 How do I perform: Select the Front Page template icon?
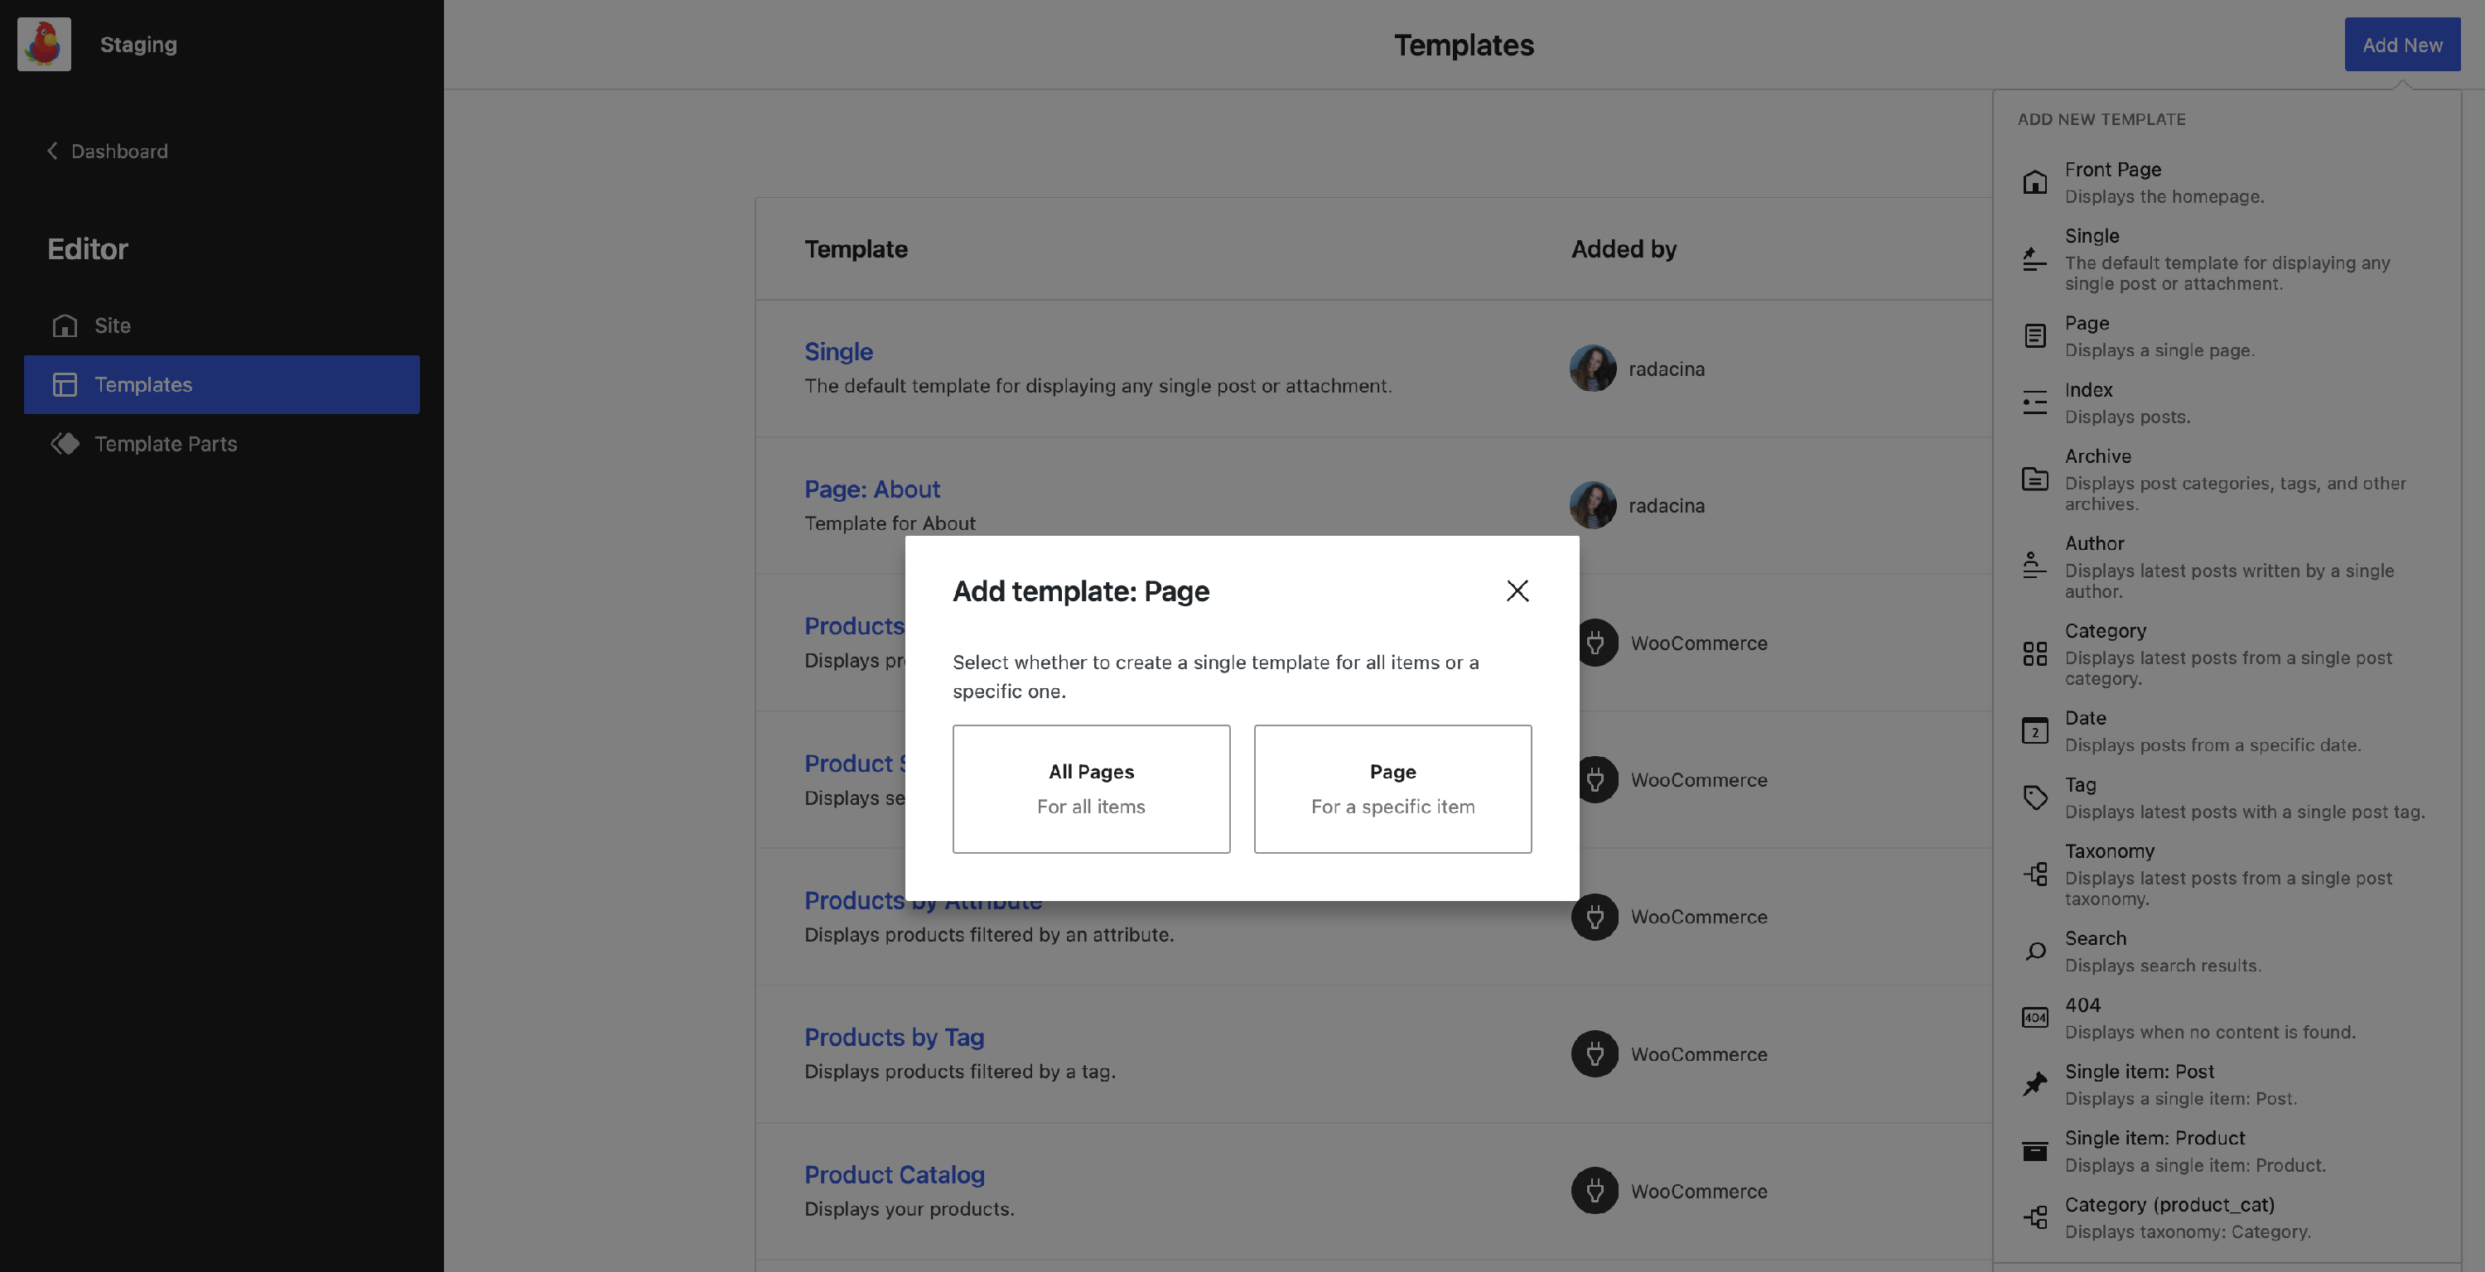pos(2034,182)
